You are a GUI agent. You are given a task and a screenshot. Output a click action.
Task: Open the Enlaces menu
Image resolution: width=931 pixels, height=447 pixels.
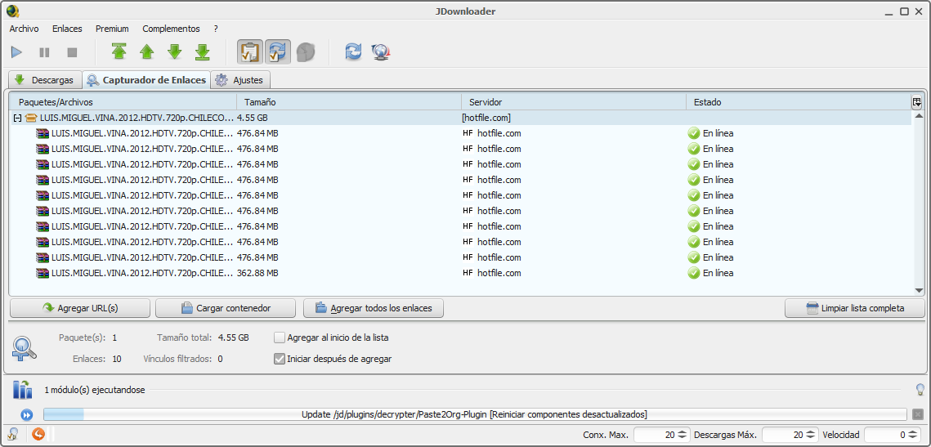tap(67, 29)
